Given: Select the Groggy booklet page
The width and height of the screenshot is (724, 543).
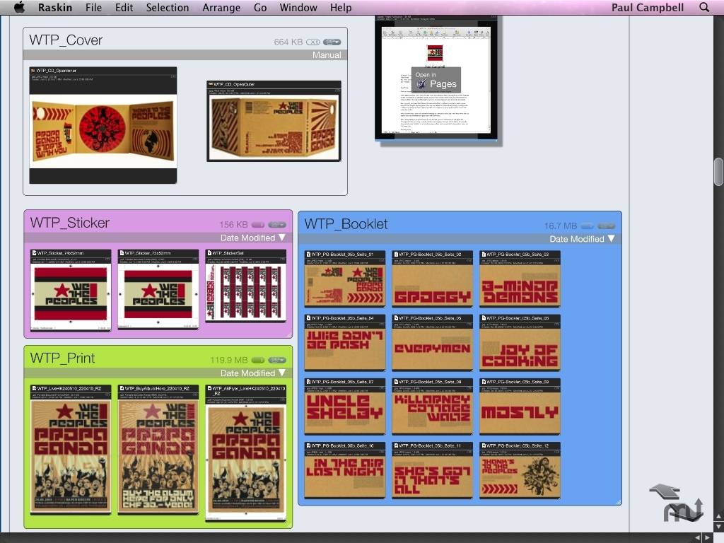Looking at the screenshot, I should pyautogui.click(x=432, y=279).
